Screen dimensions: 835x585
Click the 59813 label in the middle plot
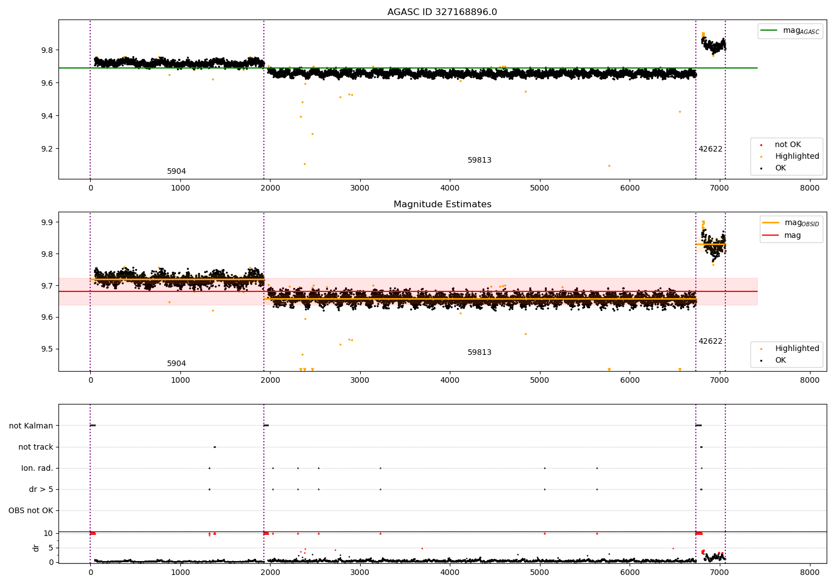[479, 353]
